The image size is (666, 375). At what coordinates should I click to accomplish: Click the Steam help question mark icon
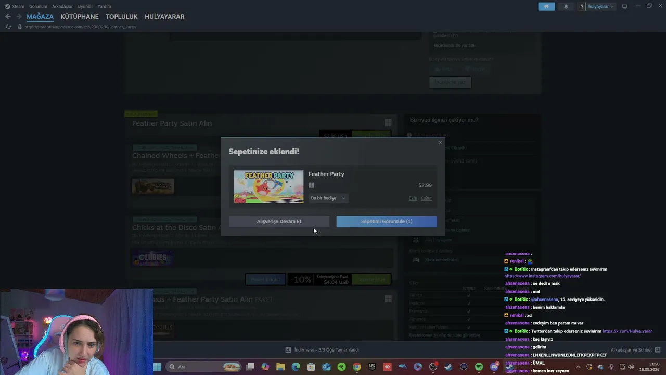click(582, 7)
